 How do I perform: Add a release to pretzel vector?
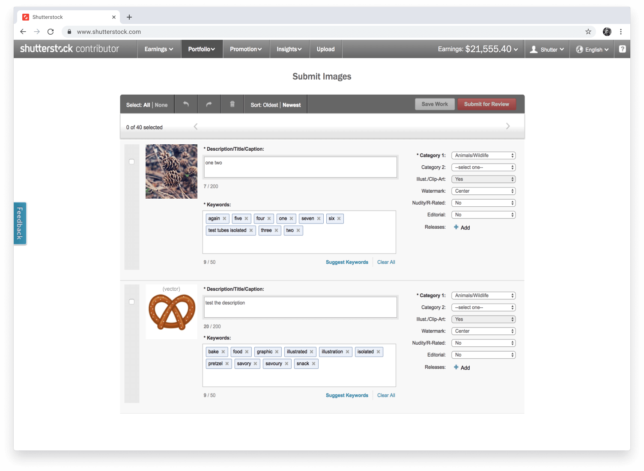tap(462, 367)
